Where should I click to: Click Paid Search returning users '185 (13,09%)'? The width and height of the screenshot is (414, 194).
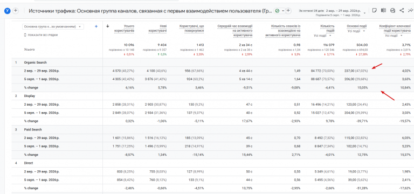point(194,138)
